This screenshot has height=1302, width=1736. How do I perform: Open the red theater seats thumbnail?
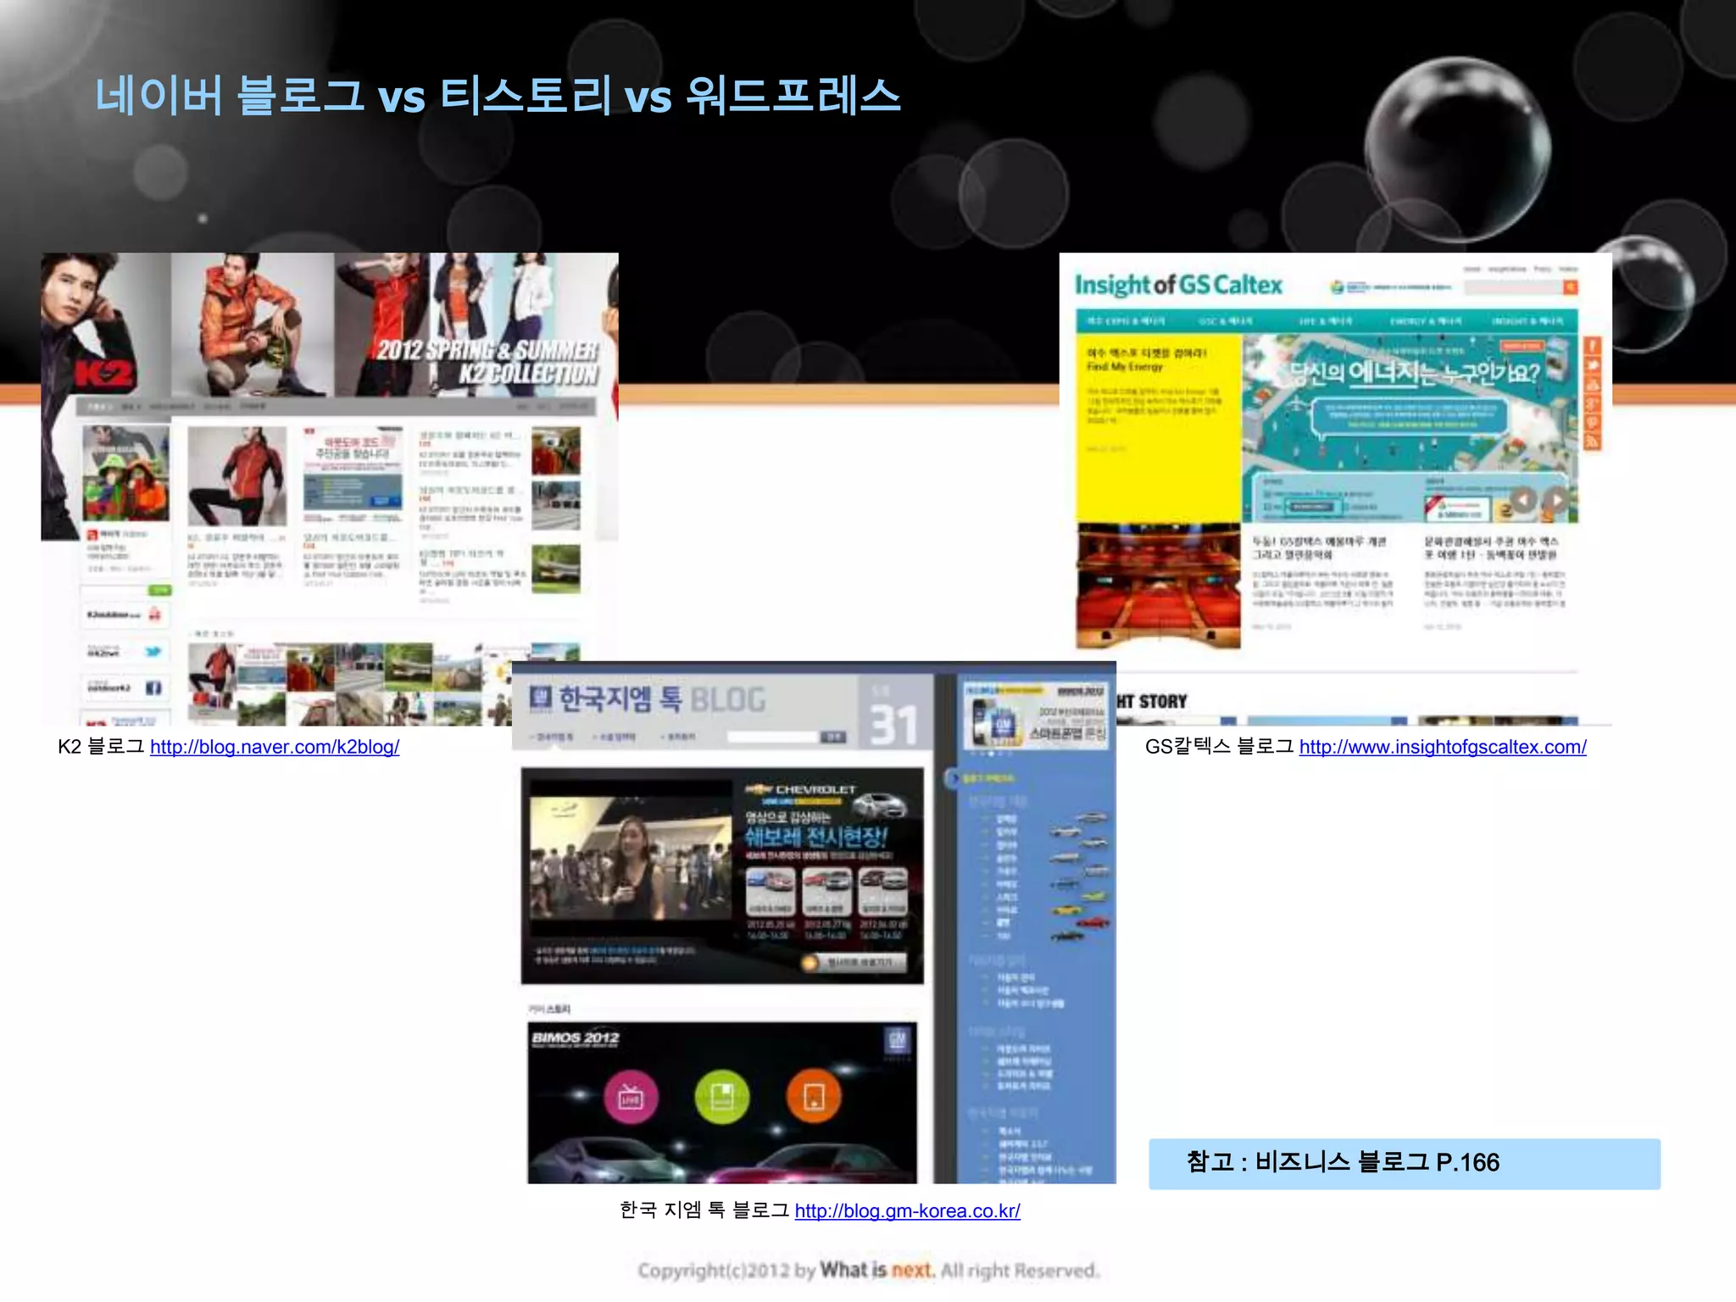tap(1158, 587)
